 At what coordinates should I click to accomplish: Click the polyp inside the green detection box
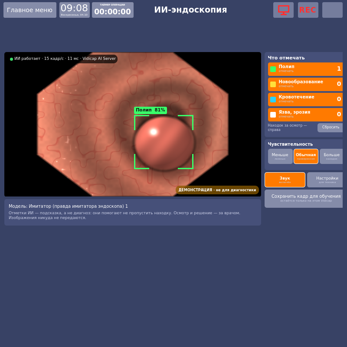164,143
